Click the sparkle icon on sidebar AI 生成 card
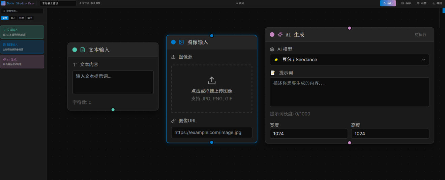This screenshot has width=445, height=180. (x=4, y=59)
